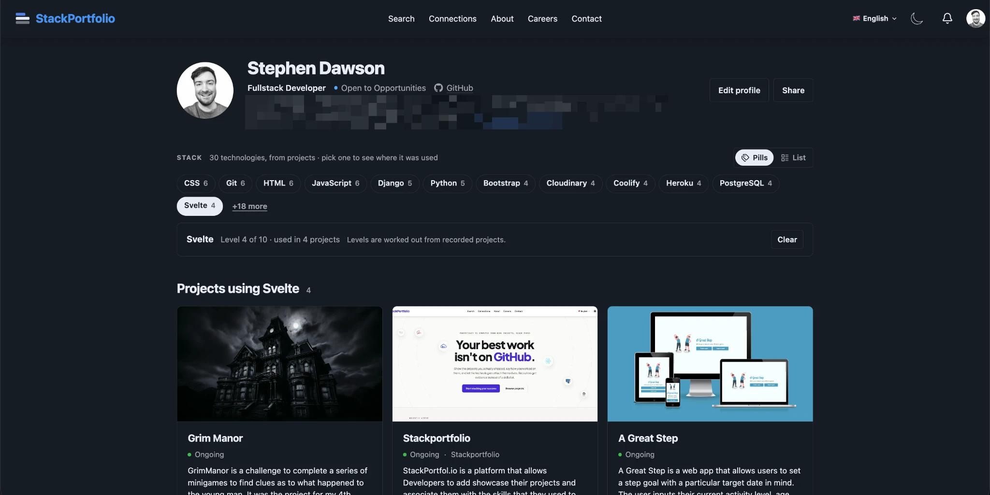
Task: Click the 'Fullstack Developer' role text
Action: (x=287, y=88)
